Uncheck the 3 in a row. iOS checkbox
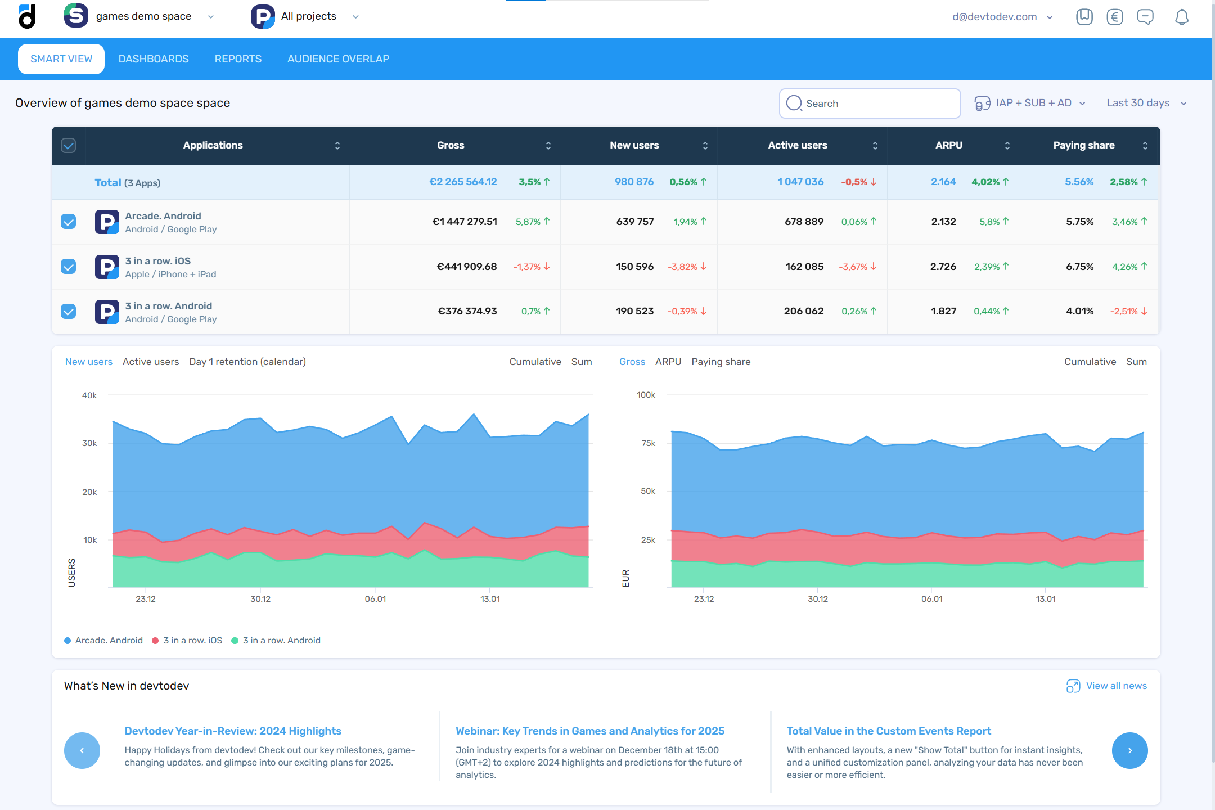The height and width of the screenshot is (810, 1215). click(69, 267)
